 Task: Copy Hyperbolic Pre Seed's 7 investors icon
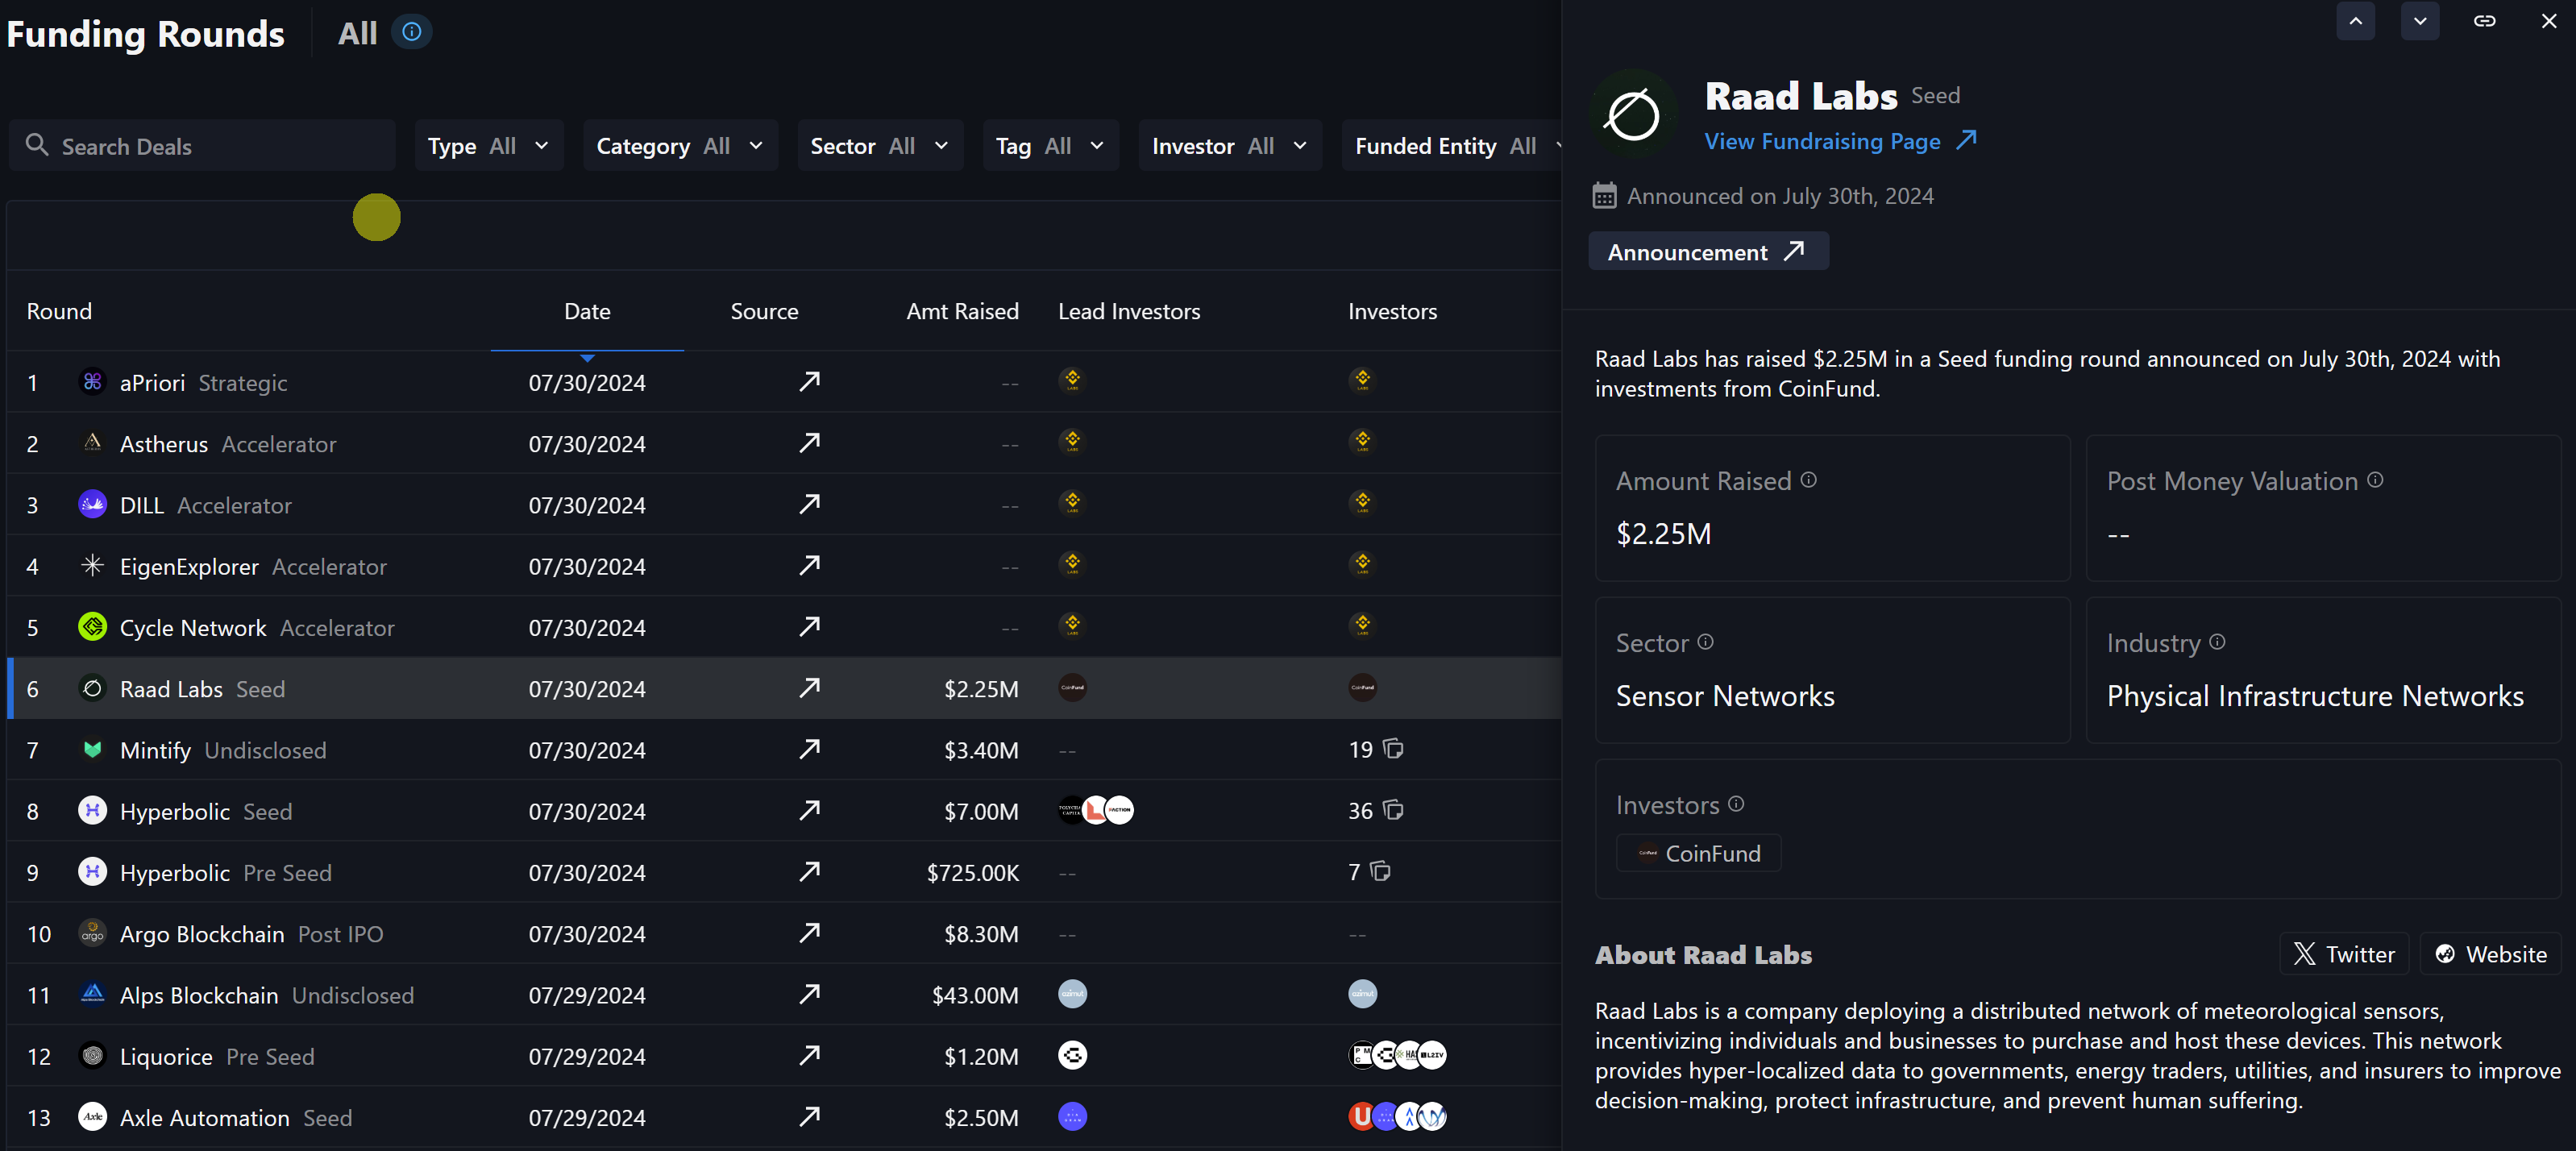point(1381,871)
